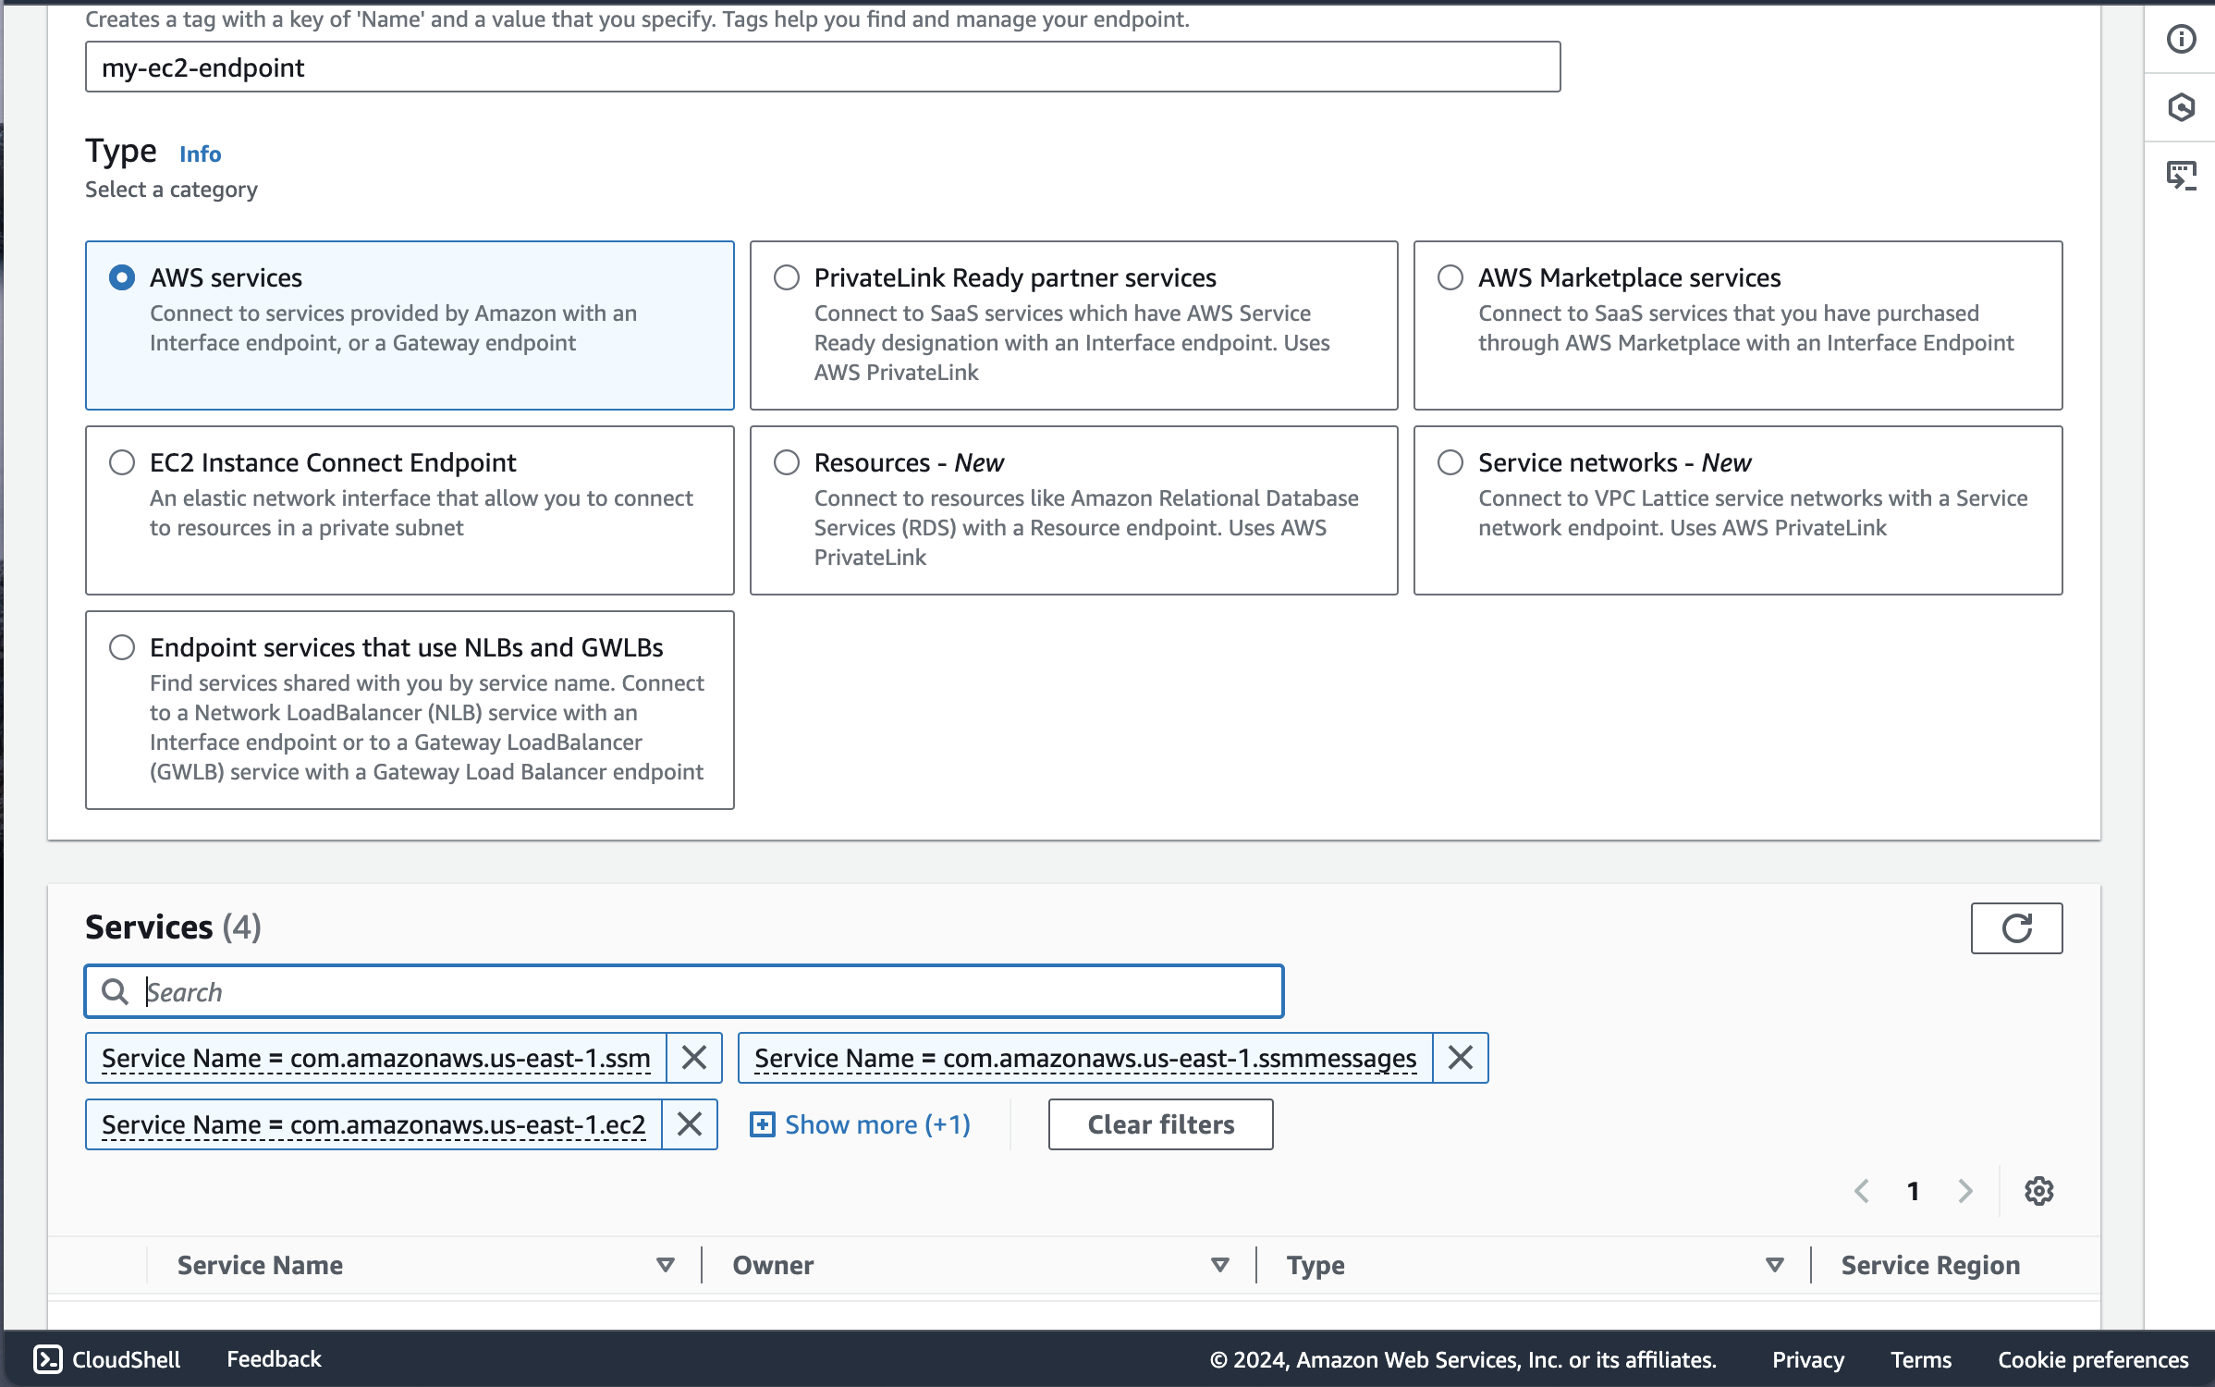
Task: Remove the ssmmessages service name filter
Action: (x=1460, y=1058)
